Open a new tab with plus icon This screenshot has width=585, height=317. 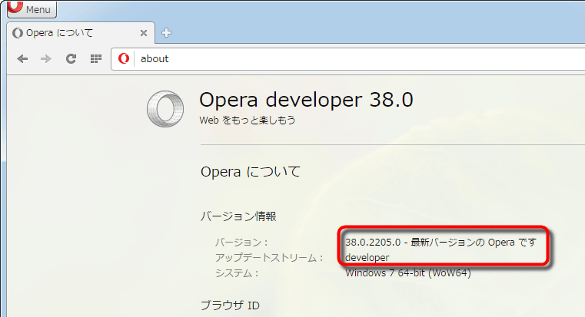pos(166,33)
